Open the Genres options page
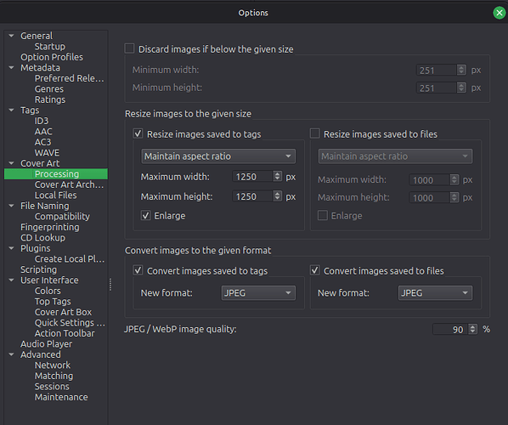This screenshot has height=425, width=508. pyautogui.click(x=49, y=89)
